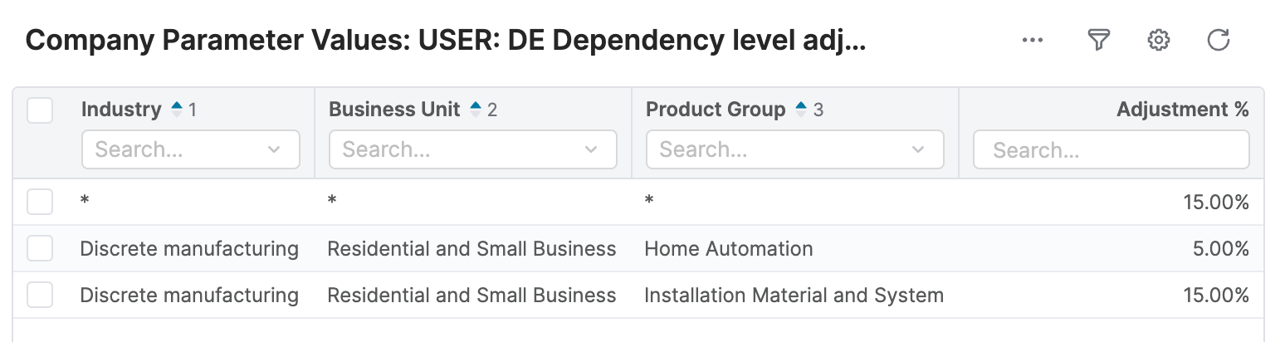Screen dimensions: 1280x342
Task: Click the Installation Material and System cell
Action: (x=794, y=295)
